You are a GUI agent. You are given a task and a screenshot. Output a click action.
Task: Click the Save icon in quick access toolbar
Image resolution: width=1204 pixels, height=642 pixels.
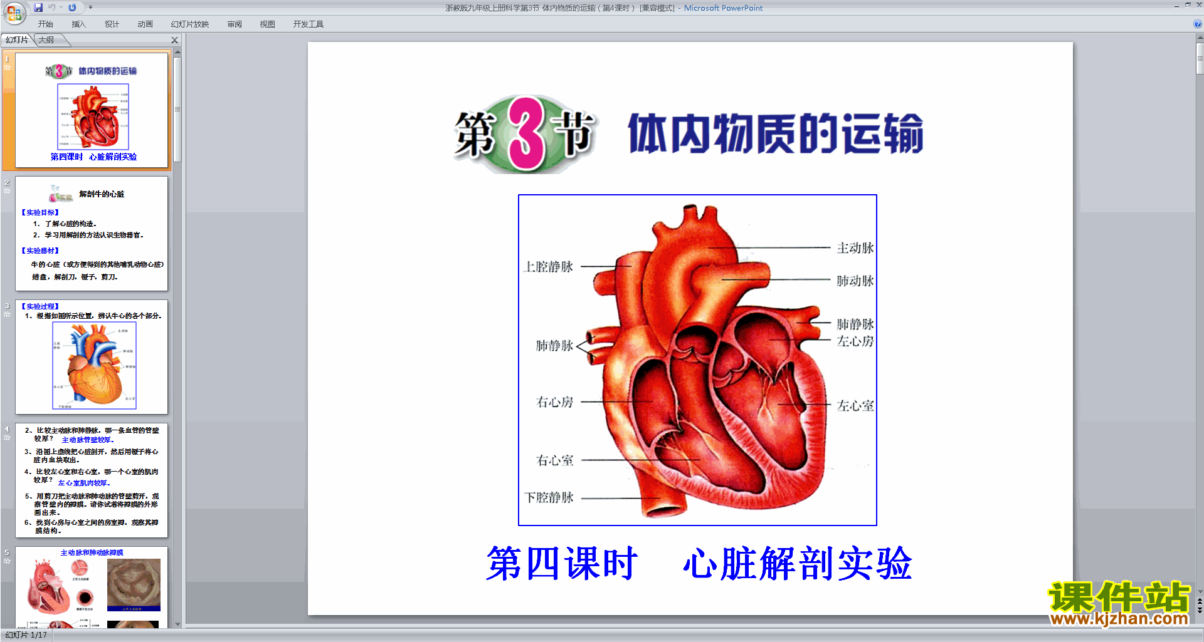(38, 8)
